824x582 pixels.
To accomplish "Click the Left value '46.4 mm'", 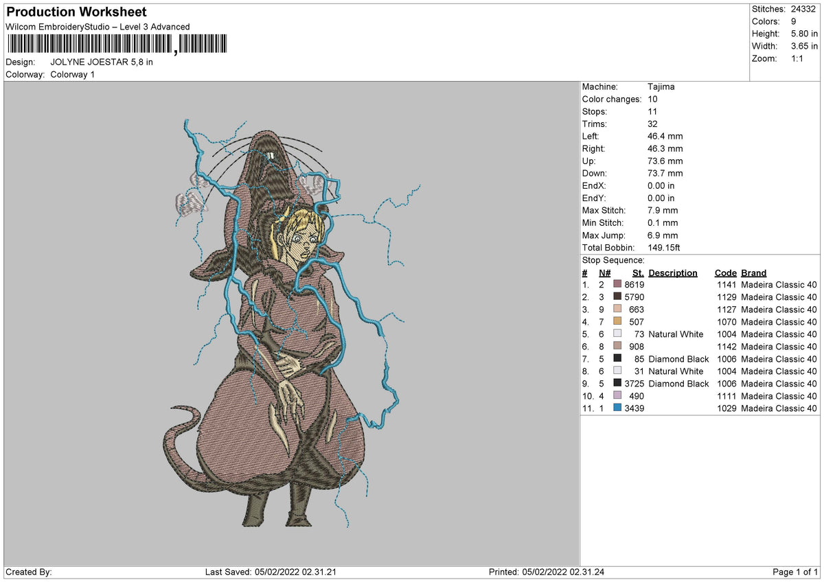I will point(665,136).
